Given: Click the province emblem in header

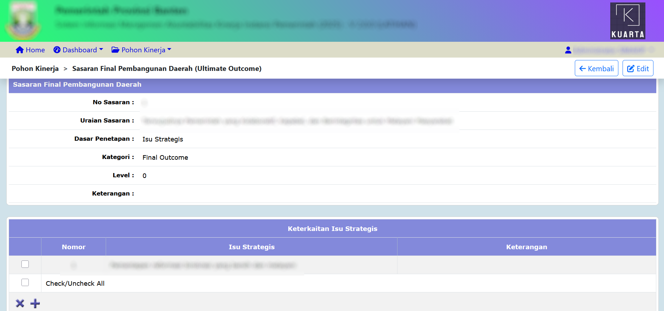Looking at the screenshot, I should [23, 21].
